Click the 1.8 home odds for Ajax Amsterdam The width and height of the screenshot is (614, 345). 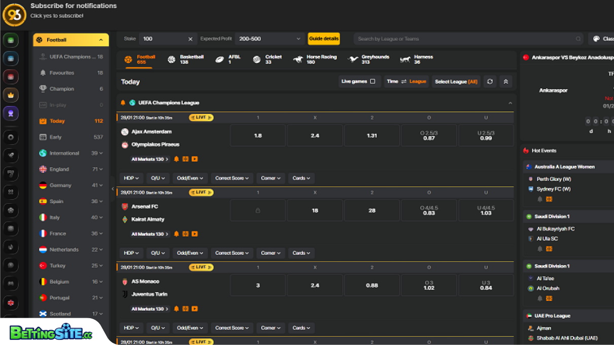(x=258, y=136)
